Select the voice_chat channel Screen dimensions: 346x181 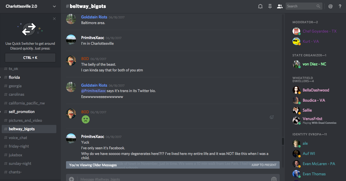tap(18, 138)
